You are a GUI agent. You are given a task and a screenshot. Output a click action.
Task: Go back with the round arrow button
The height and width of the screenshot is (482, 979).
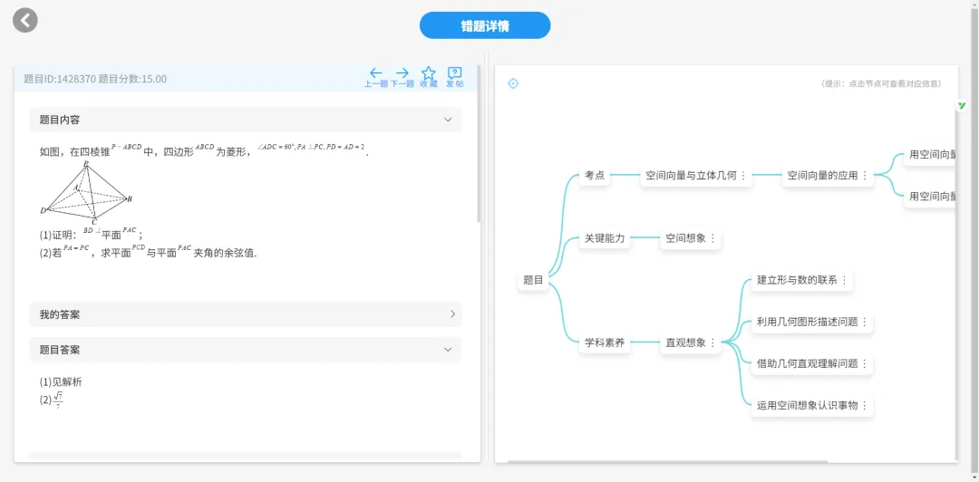[25, 21]
